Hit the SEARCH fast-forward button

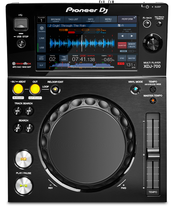pyautogui.click(x=29, y=128)
